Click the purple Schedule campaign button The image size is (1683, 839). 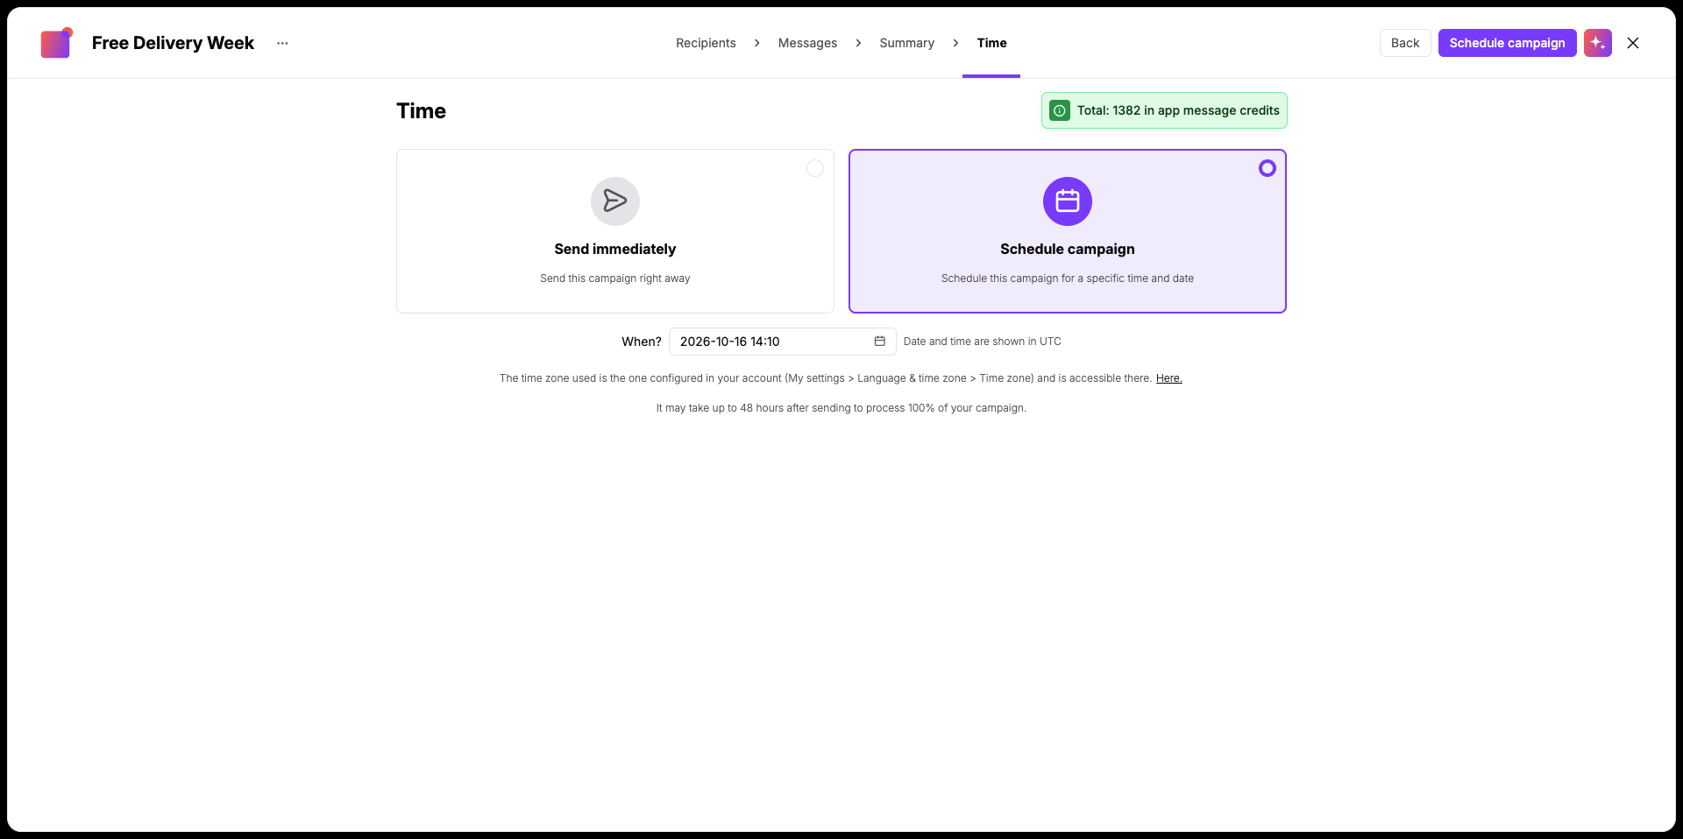click(1507, 43)
